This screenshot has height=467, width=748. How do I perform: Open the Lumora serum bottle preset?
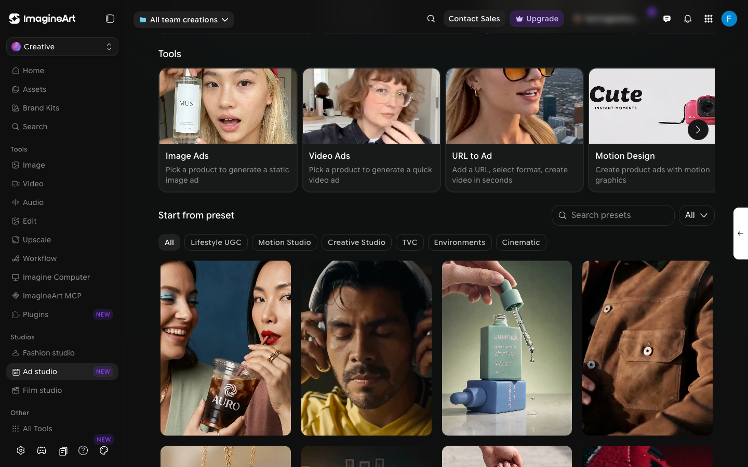coord(507,348)
